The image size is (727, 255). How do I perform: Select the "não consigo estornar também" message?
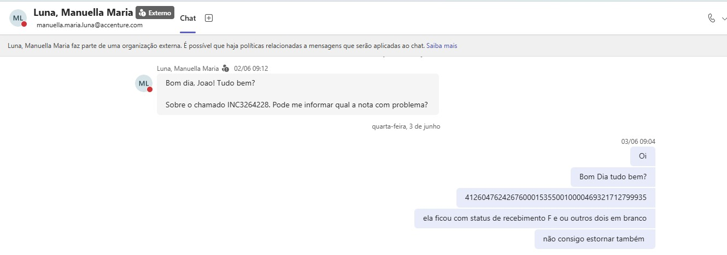coord(595,239)
